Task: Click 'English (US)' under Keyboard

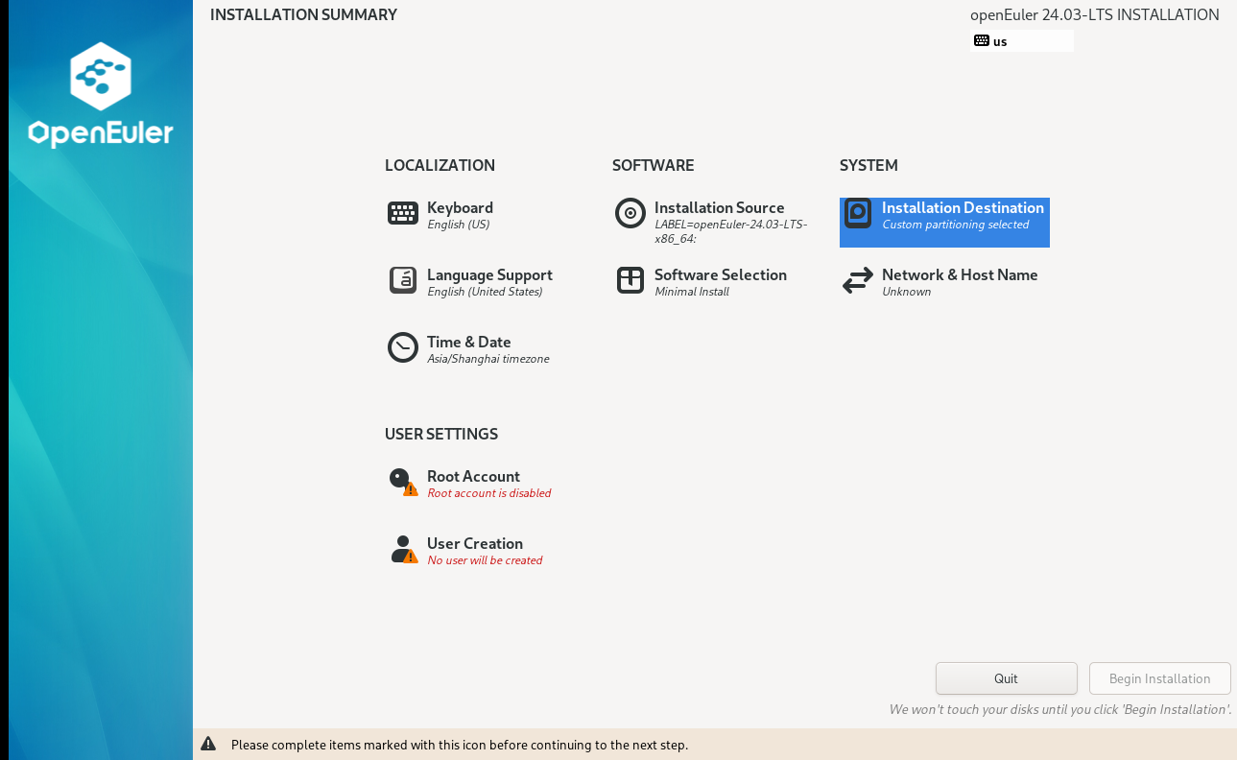Action: (459, 225)
